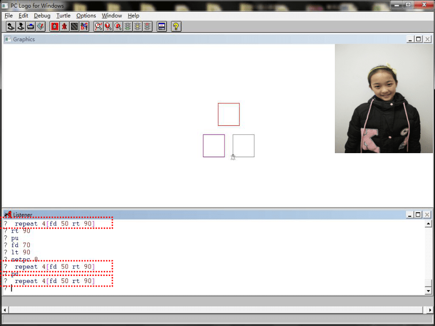Close the Listener window
This screenshot has width=435, height=326.
tap(427, 215)
